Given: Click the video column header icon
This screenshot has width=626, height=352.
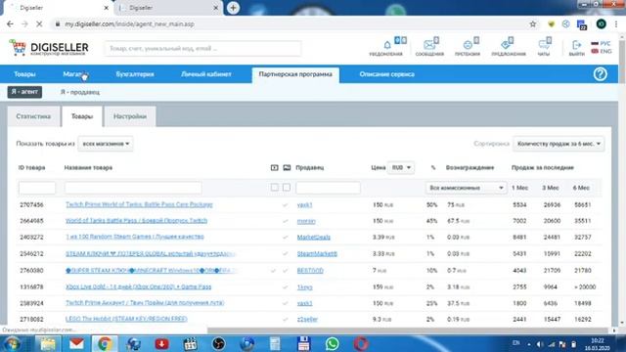Looking at the screenshot, I should click(x=274, y=167).
